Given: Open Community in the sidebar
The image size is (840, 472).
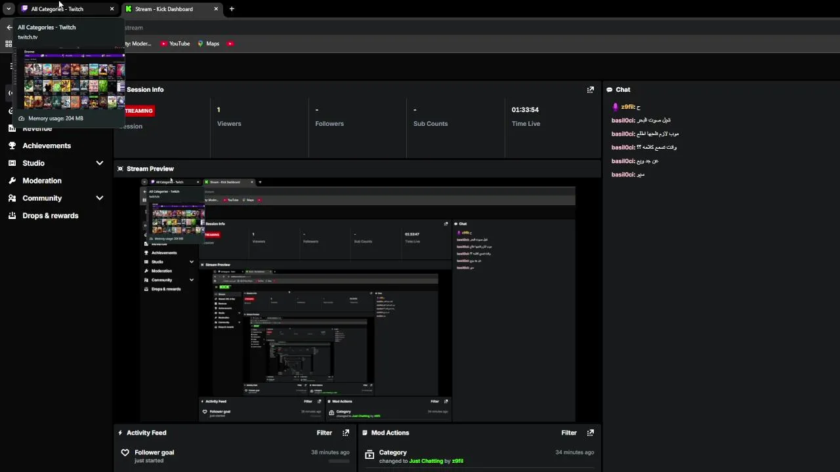Looking at the screenshot, I should point(42,198).
